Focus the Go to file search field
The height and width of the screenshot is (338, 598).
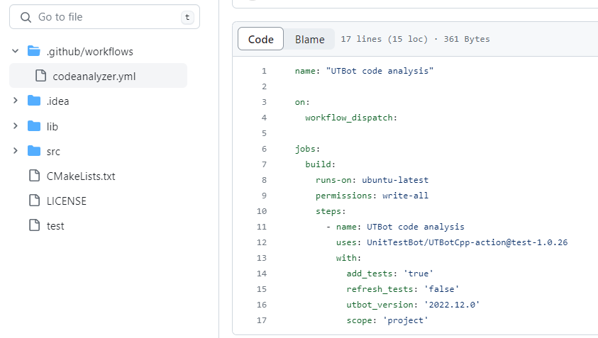pos(106,17)
